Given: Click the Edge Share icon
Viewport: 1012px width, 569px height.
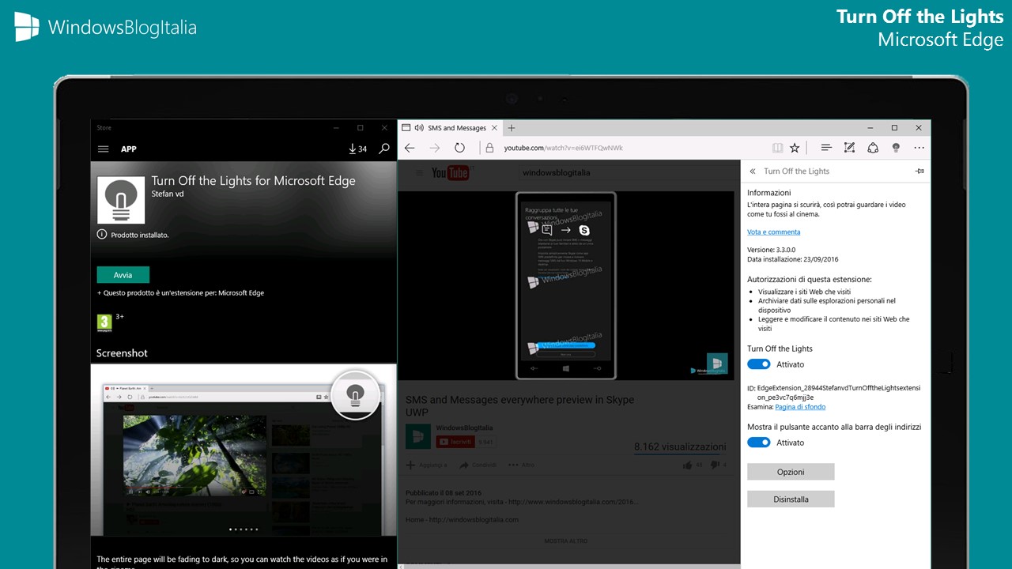Looking at the screenshot, I should [x=873, y=148].
